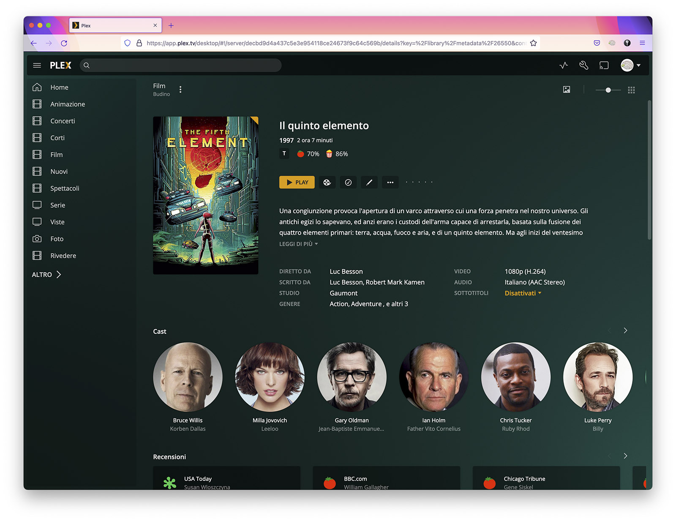The image size is (676, 521).
Task: Adjust the poster size slider
Action: click(x=608, y=90)
